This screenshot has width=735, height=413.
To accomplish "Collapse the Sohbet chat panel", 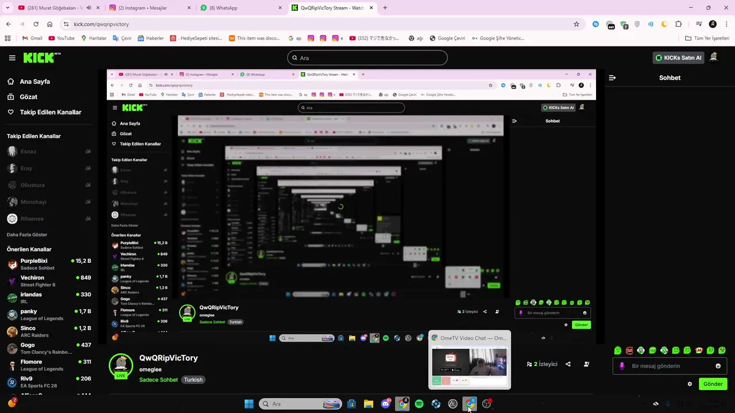I will [x=612, y=77].
